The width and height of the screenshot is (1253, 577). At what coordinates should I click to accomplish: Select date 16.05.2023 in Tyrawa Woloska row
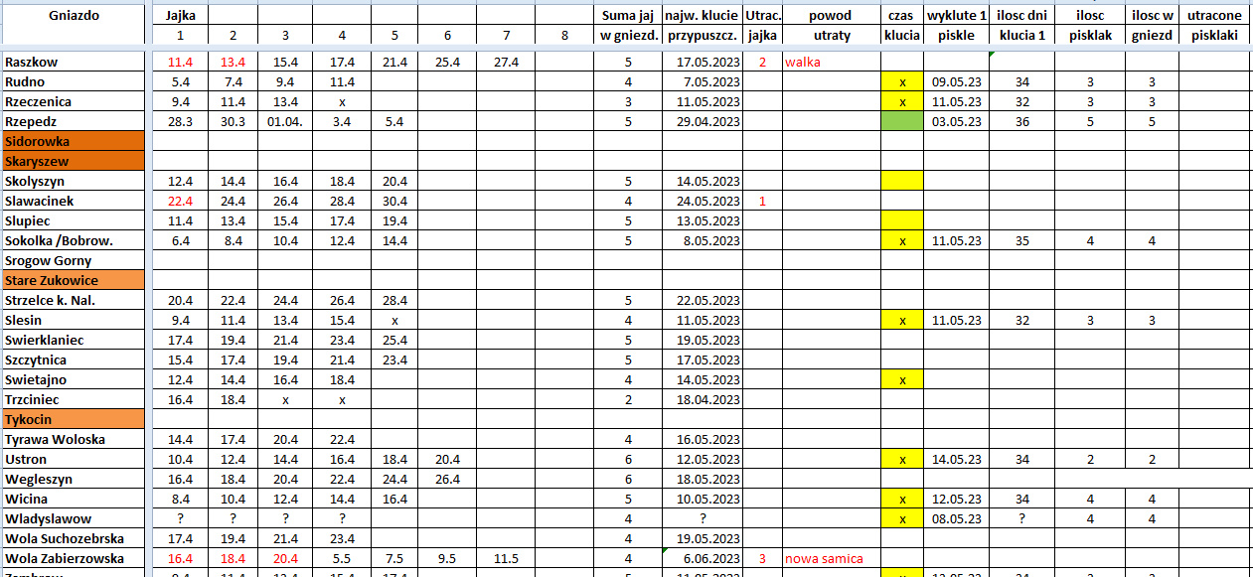(x=701, y=439)
